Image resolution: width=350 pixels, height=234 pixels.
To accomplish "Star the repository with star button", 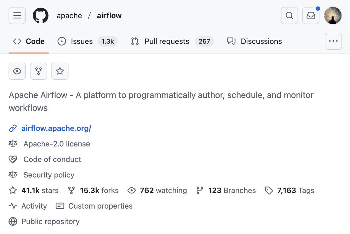I will [60, 71].
